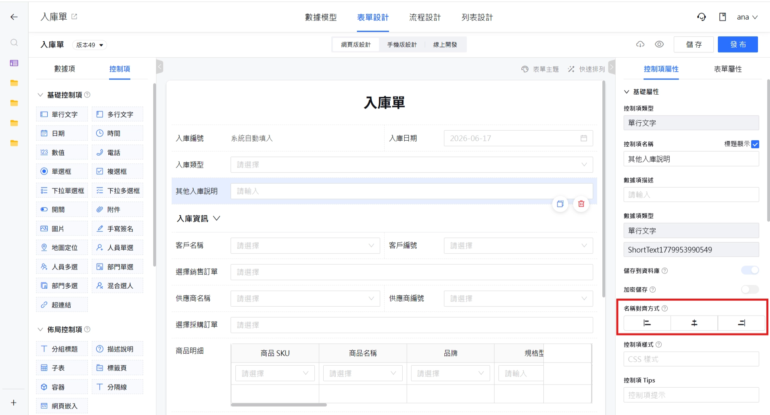The width and height of the screenshot is (770, 415).
Task: Go back with the left arrow icon
Action: (x=14, y=17)
